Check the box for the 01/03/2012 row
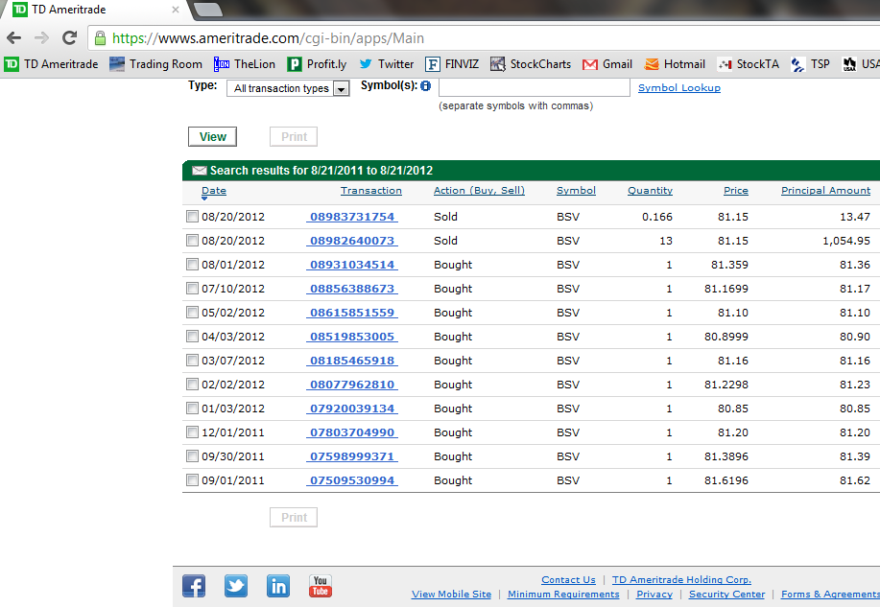Image resolution: width=880 pixels, height=607 pixels. point(192,408)
